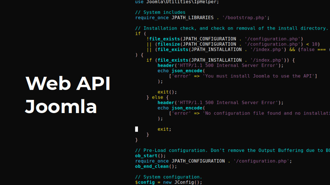Click the 'exit;' statement
Image resolution: width=330 pixels, height=185 pixels.
pos(164,129)
